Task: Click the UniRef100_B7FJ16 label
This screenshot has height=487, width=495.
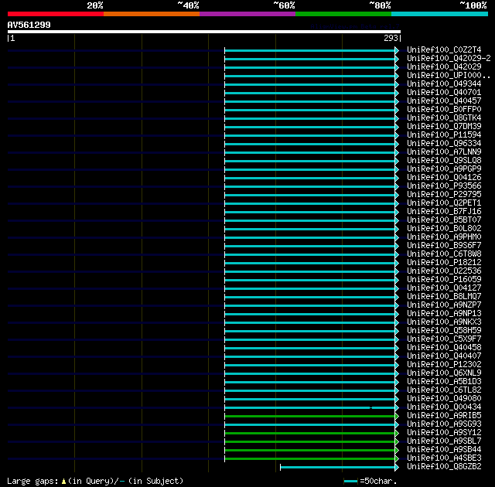Action: tap(444, 212)
